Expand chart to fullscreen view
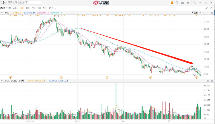 click(x=211, y=8)
